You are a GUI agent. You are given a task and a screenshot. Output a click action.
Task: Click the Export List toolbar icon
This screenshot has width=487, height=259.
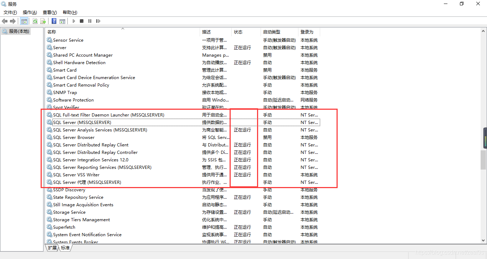[43, 21]
